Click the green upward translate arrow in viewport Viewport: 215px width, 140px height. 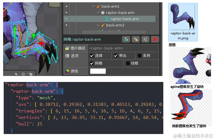(34, 36)
